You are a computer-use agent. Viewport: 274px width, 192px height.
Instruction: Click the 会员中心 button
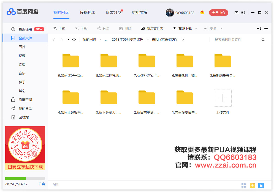[219, 13]
